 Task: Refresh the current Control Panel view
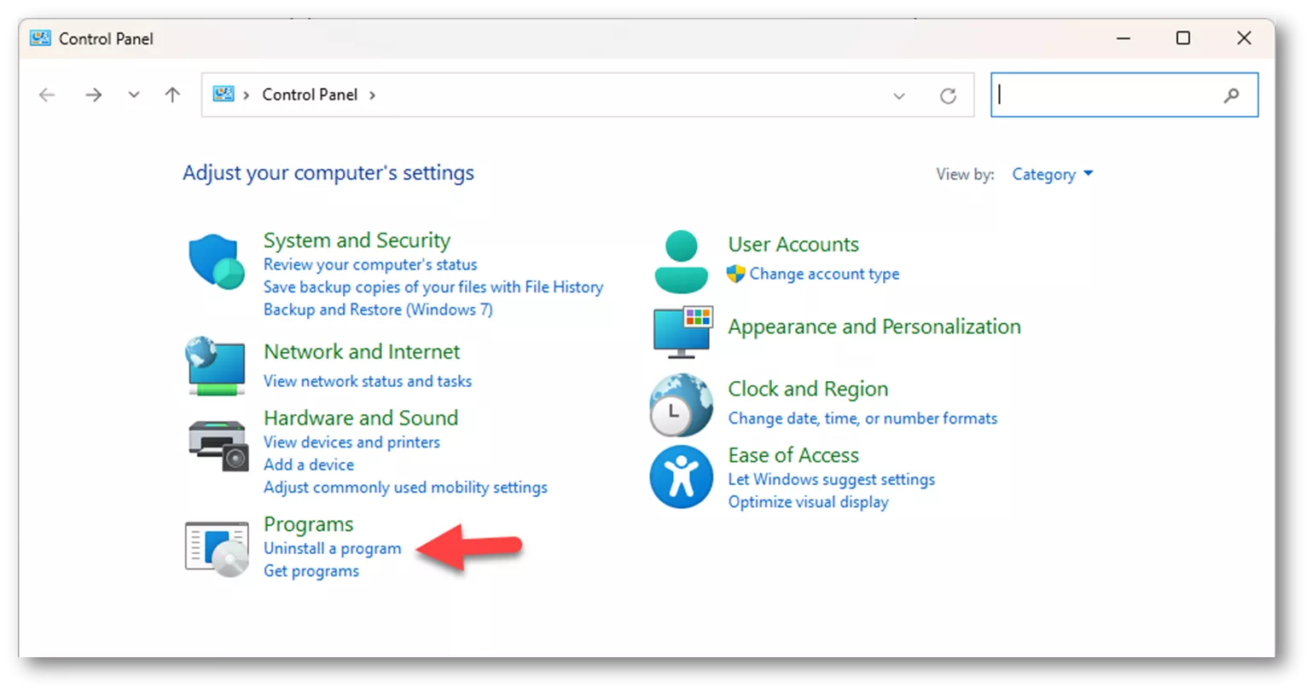point(949,95)
